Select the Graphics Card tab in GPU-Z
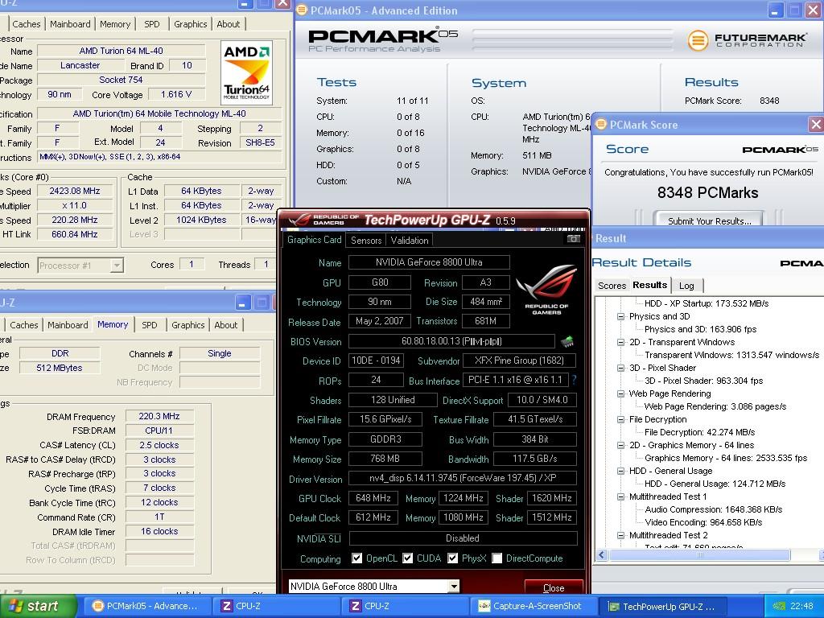This screenshot has height=618, width=824. 315,240
